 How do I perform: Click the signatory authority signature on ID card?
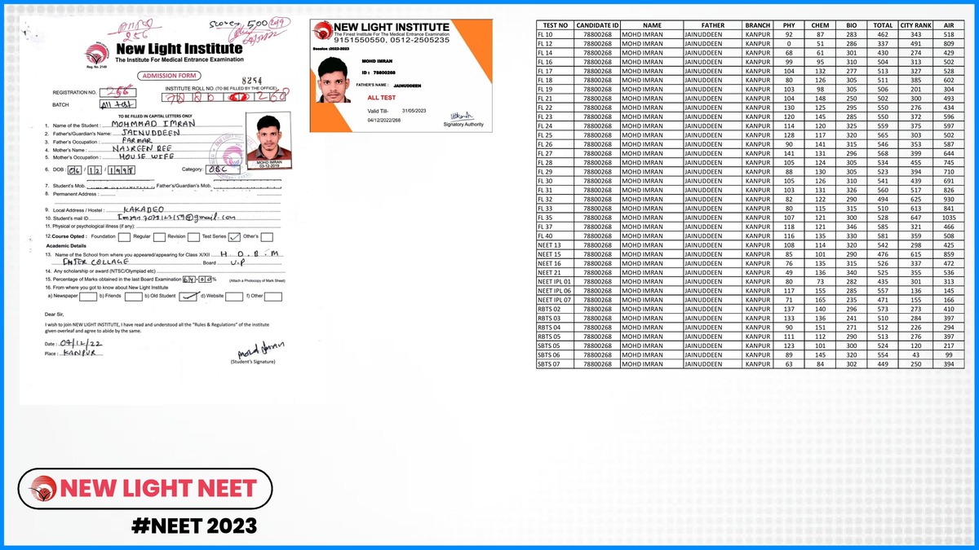[463, 116]
